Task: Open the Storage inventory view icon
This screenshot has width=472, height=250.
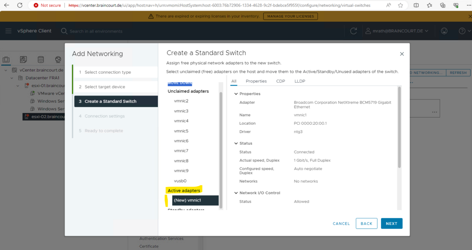Action: (x=41, y=59)
